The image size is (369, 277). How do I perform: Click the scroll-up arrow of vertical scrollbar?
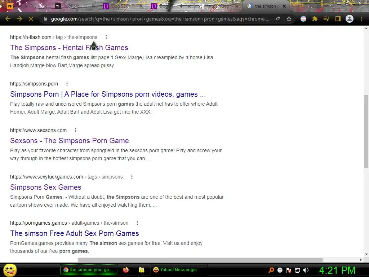[366, 28]
